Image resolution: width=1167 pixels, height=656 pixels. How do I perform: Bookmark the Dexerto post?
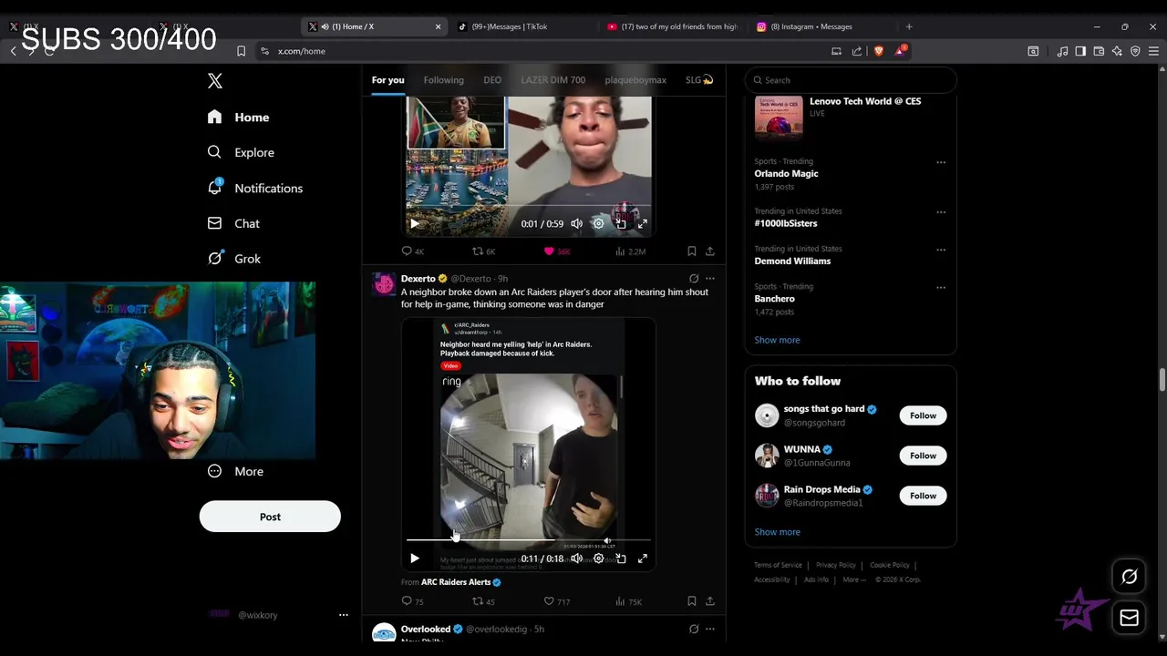point(691,601)
